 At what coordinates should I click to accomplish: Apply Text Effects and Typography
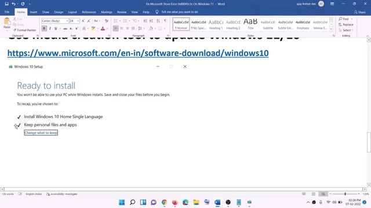coord(83,28)
